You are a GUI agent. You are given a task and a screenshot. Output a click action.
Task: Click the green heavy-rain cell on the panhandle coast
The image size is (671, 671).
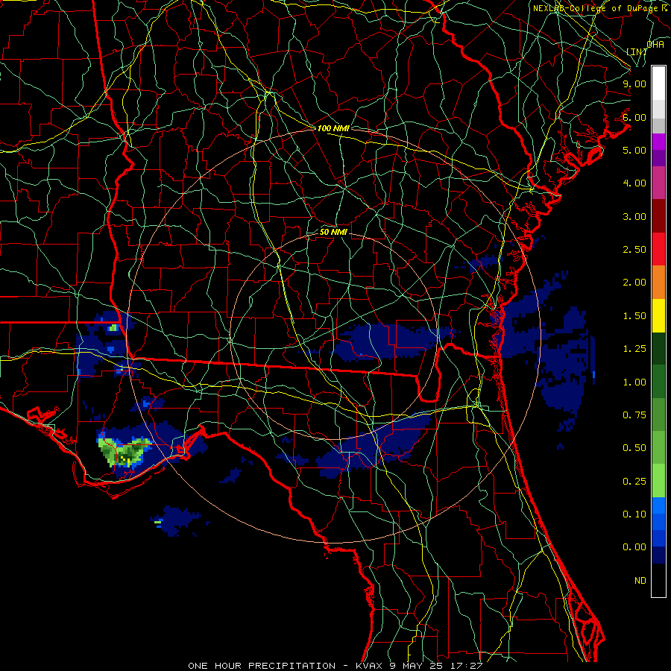[124, 453]
